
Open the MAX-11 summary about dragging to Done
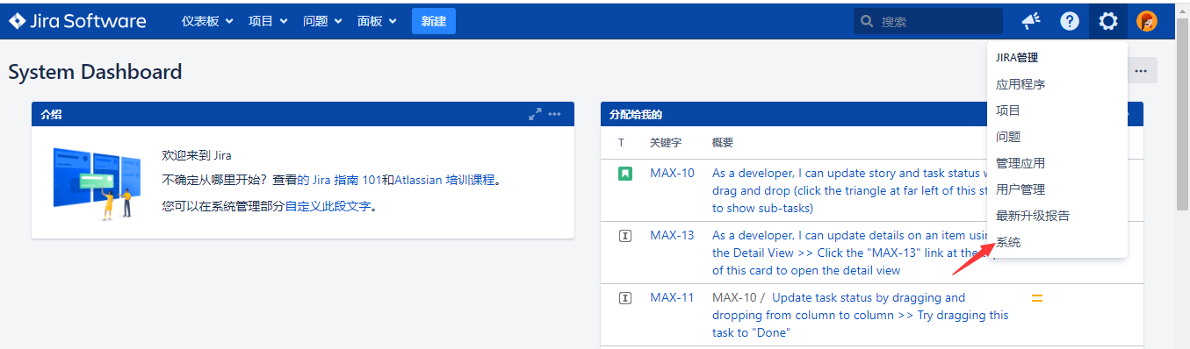click(x=861, y=315)
